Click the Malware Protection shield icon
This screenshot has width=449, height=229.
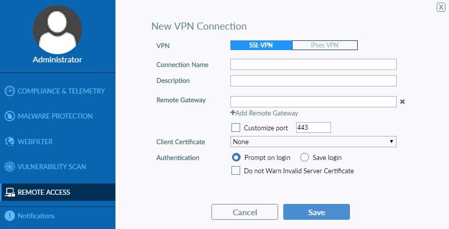9,117
